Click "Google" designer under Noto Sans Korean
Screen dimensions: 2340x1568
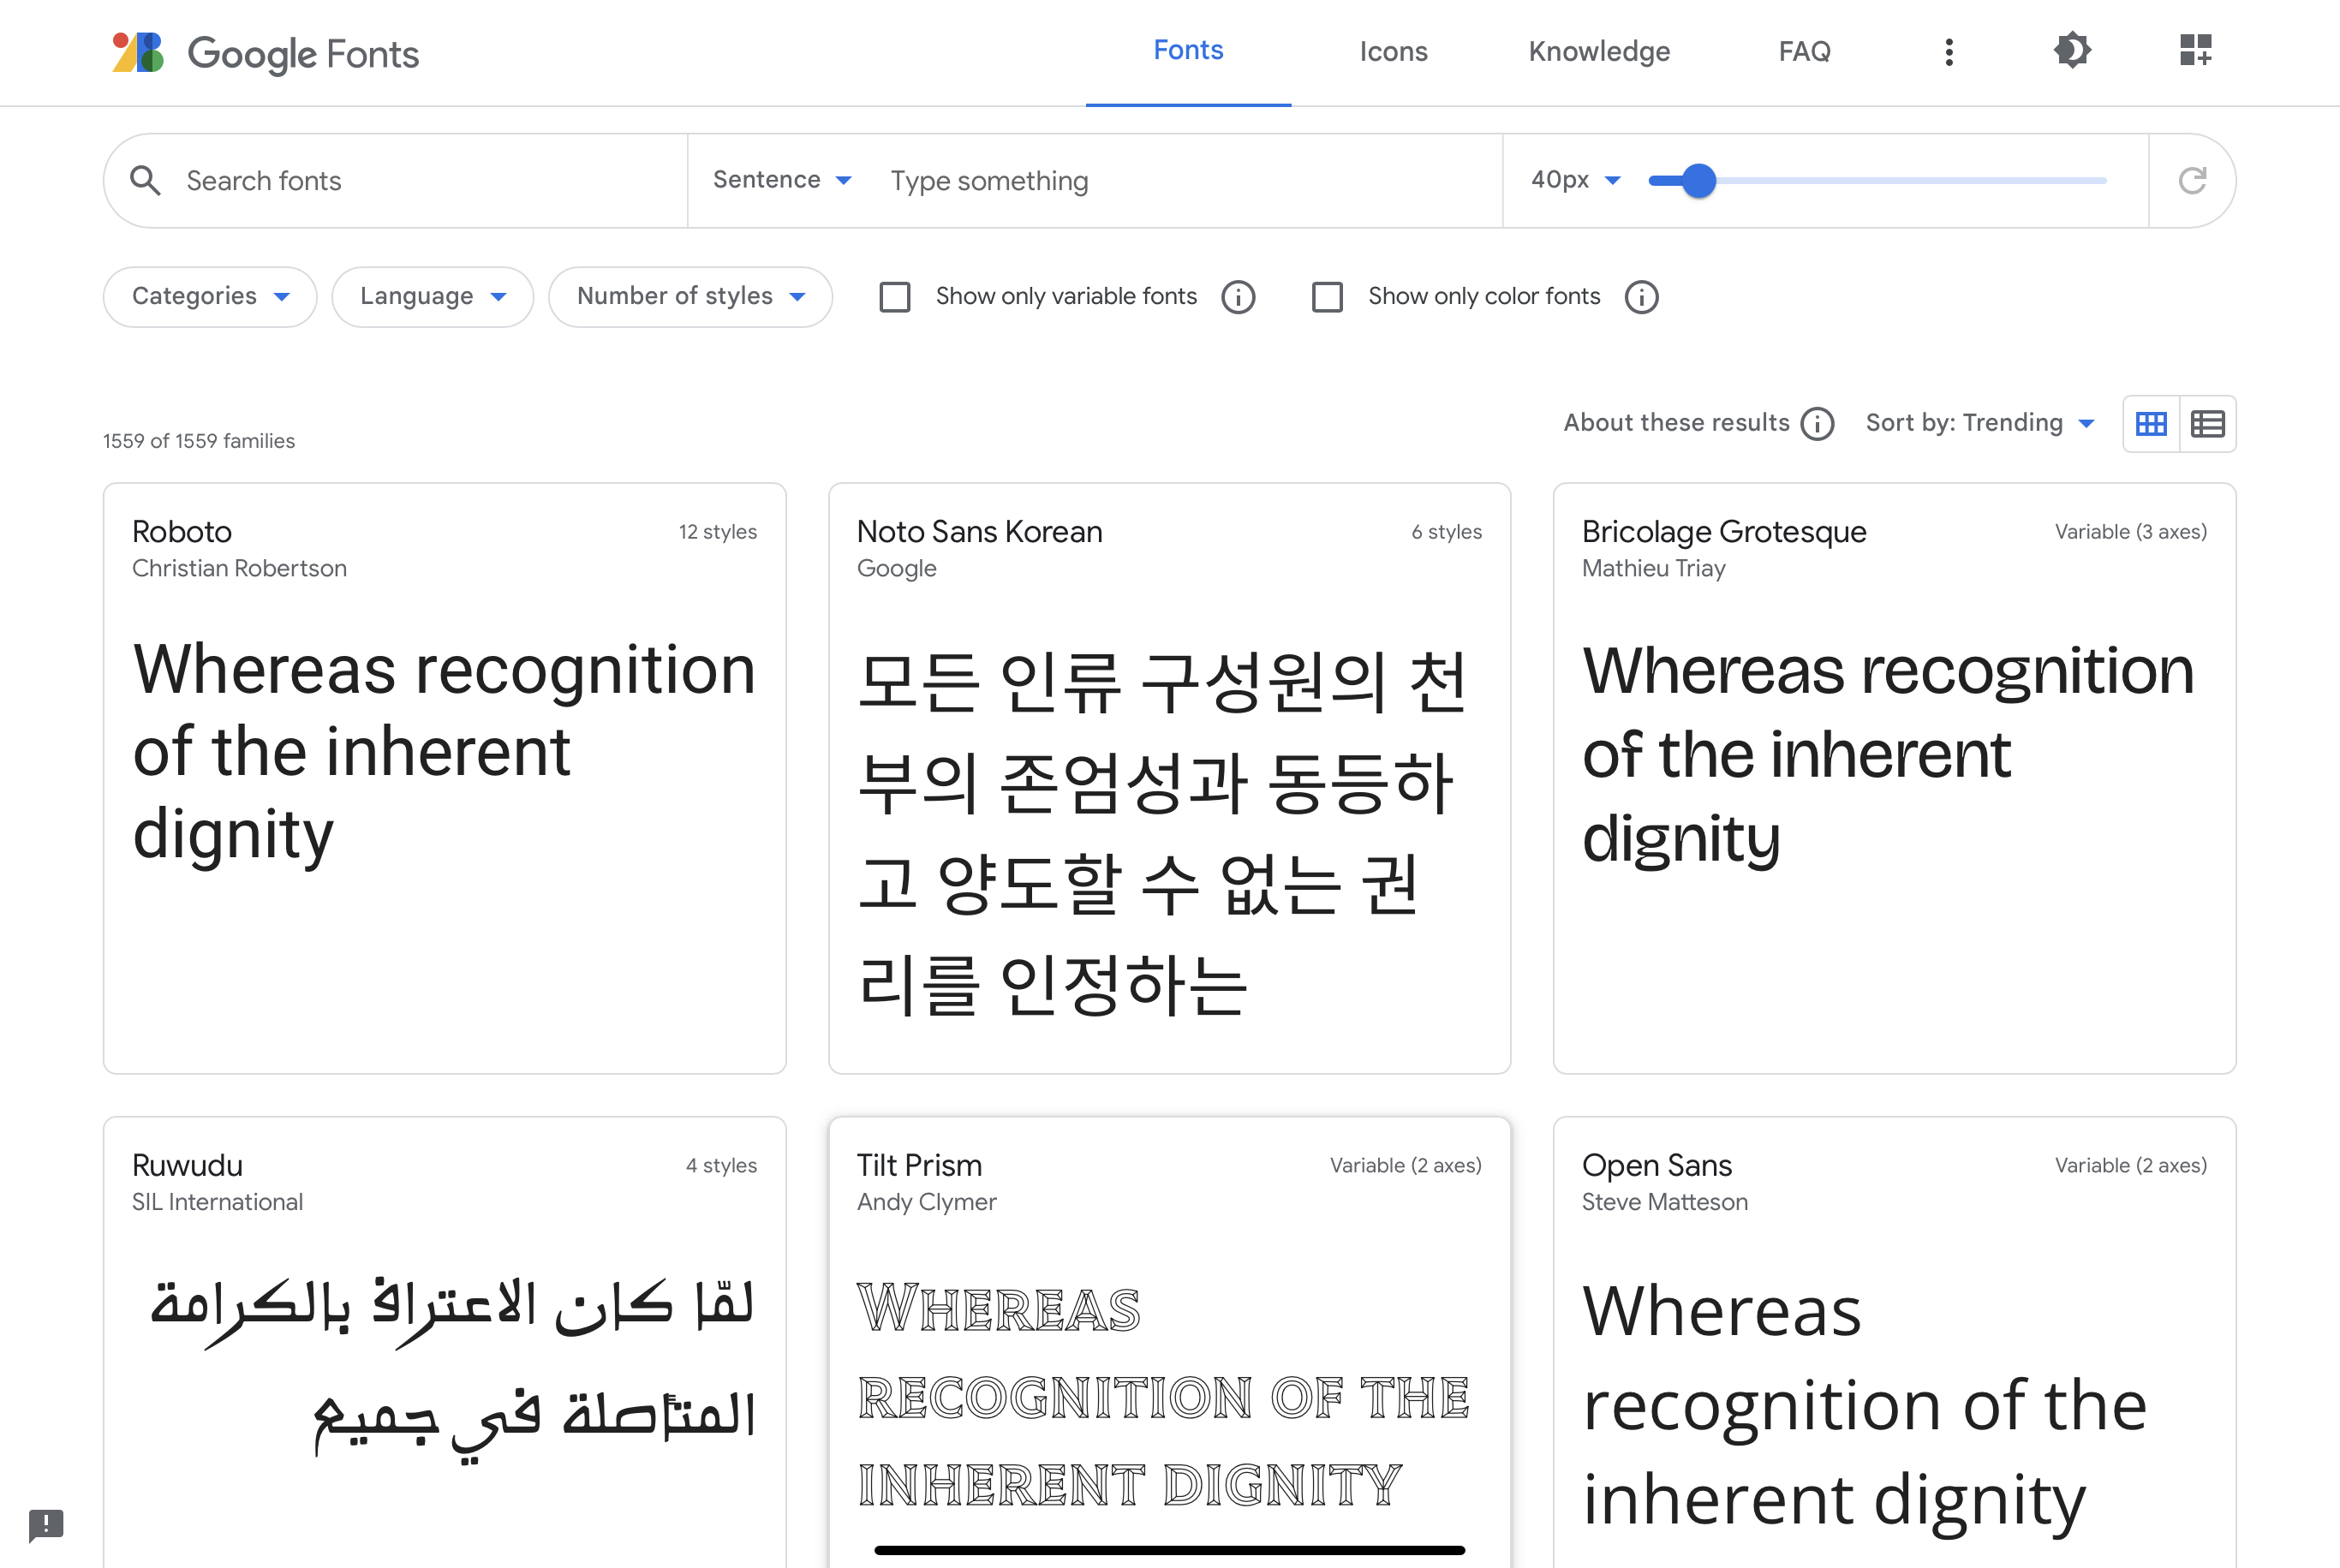click(896, 568)
